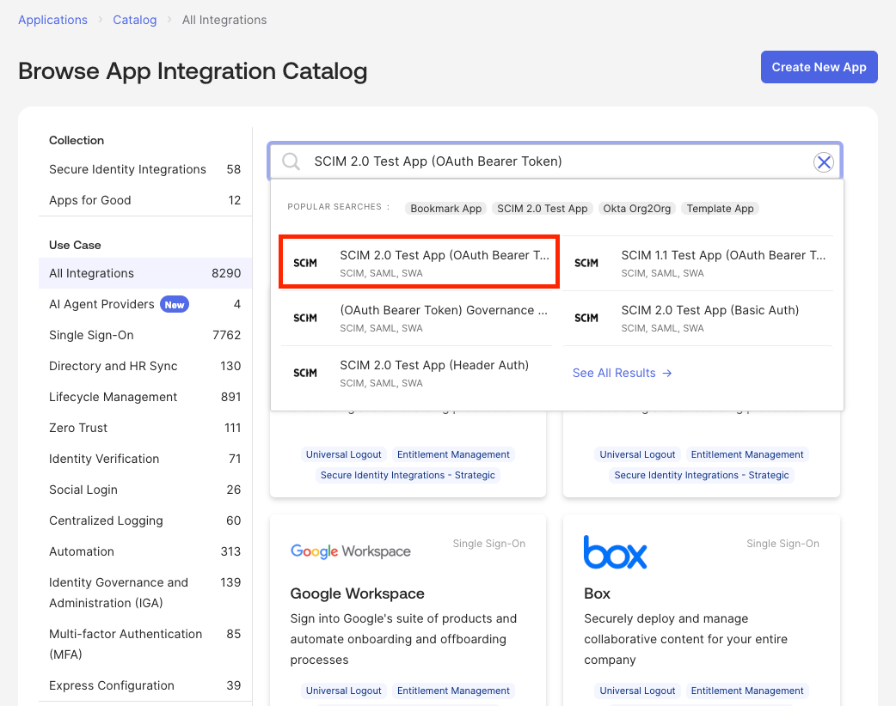Image resolution: width=896 pixels, height=706 pixels.
Task: Click Universal Logout tag above Box card
Action: pos(637,454)
